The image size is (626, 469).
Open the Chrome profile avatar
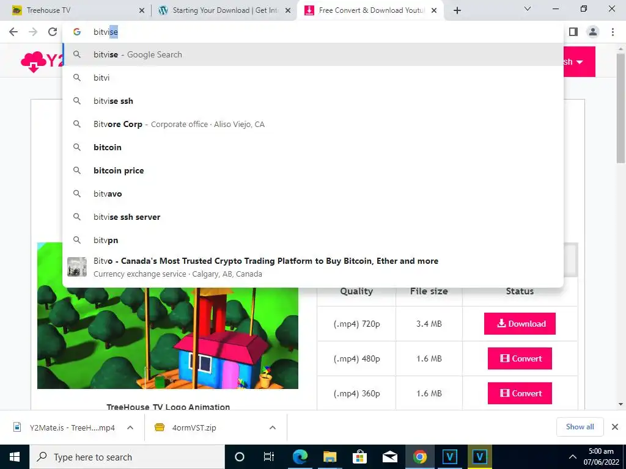coord(593,32)
